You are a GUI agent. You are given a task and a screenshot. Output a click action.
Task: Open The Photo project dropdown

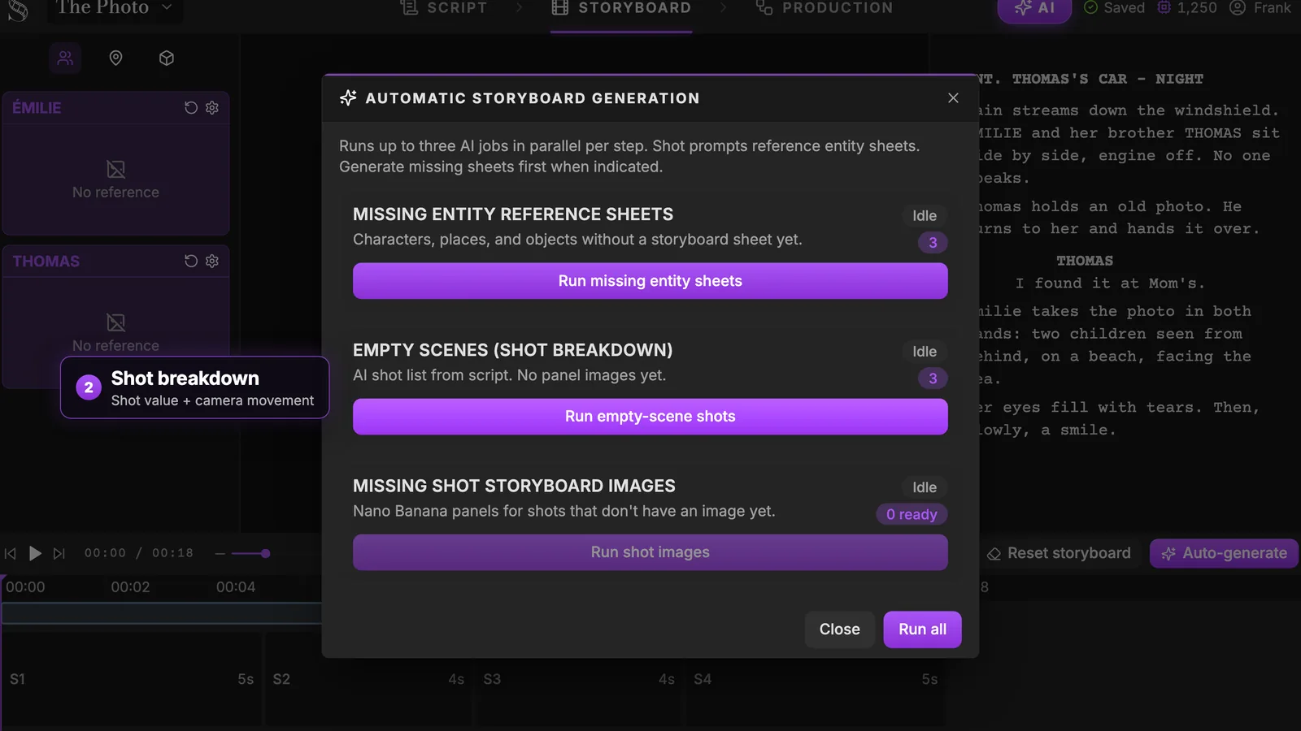click(x=115, y=9)
